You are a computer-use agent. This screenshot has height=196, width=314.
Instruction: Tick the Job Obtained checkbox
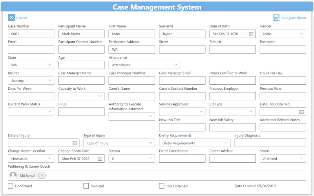click(162, 186)
